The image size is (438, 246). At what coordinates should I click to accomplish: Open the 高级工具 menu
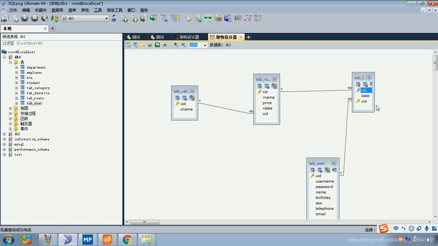tap(115, 10)
